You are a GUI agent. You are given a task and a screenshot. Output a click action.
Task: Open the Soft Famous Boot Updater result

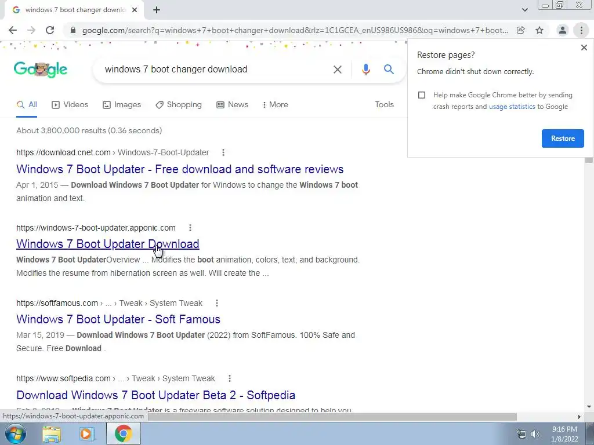[x=118, y=319]
